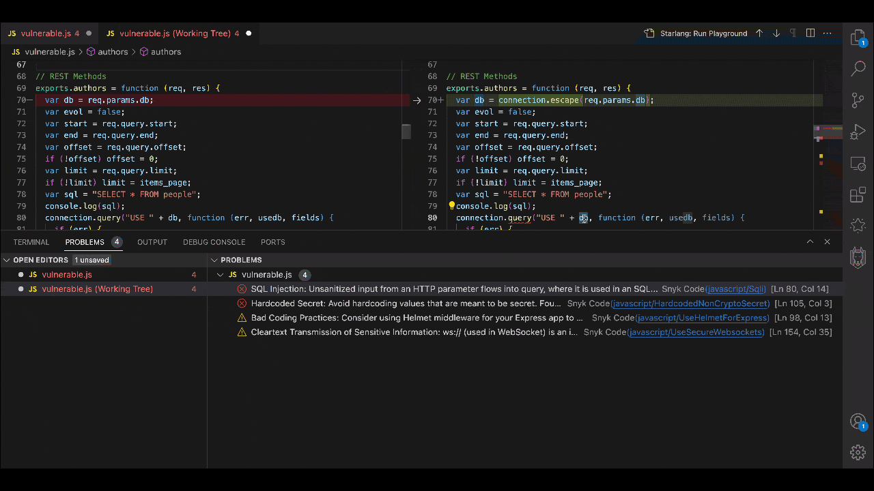Open the Extensions view
This screenshot has width=874, height=491.
(858, 196)
